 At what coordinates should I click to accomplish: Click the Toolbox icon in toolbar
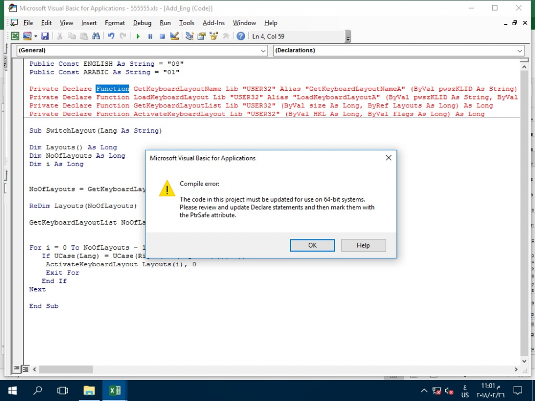click(x=226, y=36)
